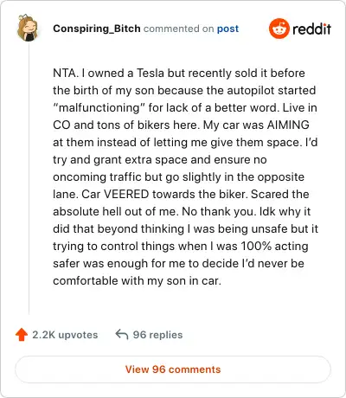Viewport: 346px width, 398px height.
Task: Follow the blue "post" link
Action: pyautogui.click(x=227, y=29)
